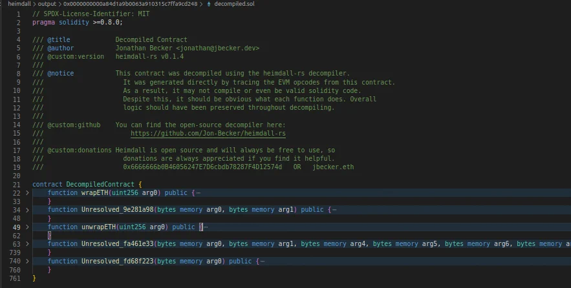Click the '@title' doc tag
Viewport: 571px width, 288px height.
click(59, 39)
